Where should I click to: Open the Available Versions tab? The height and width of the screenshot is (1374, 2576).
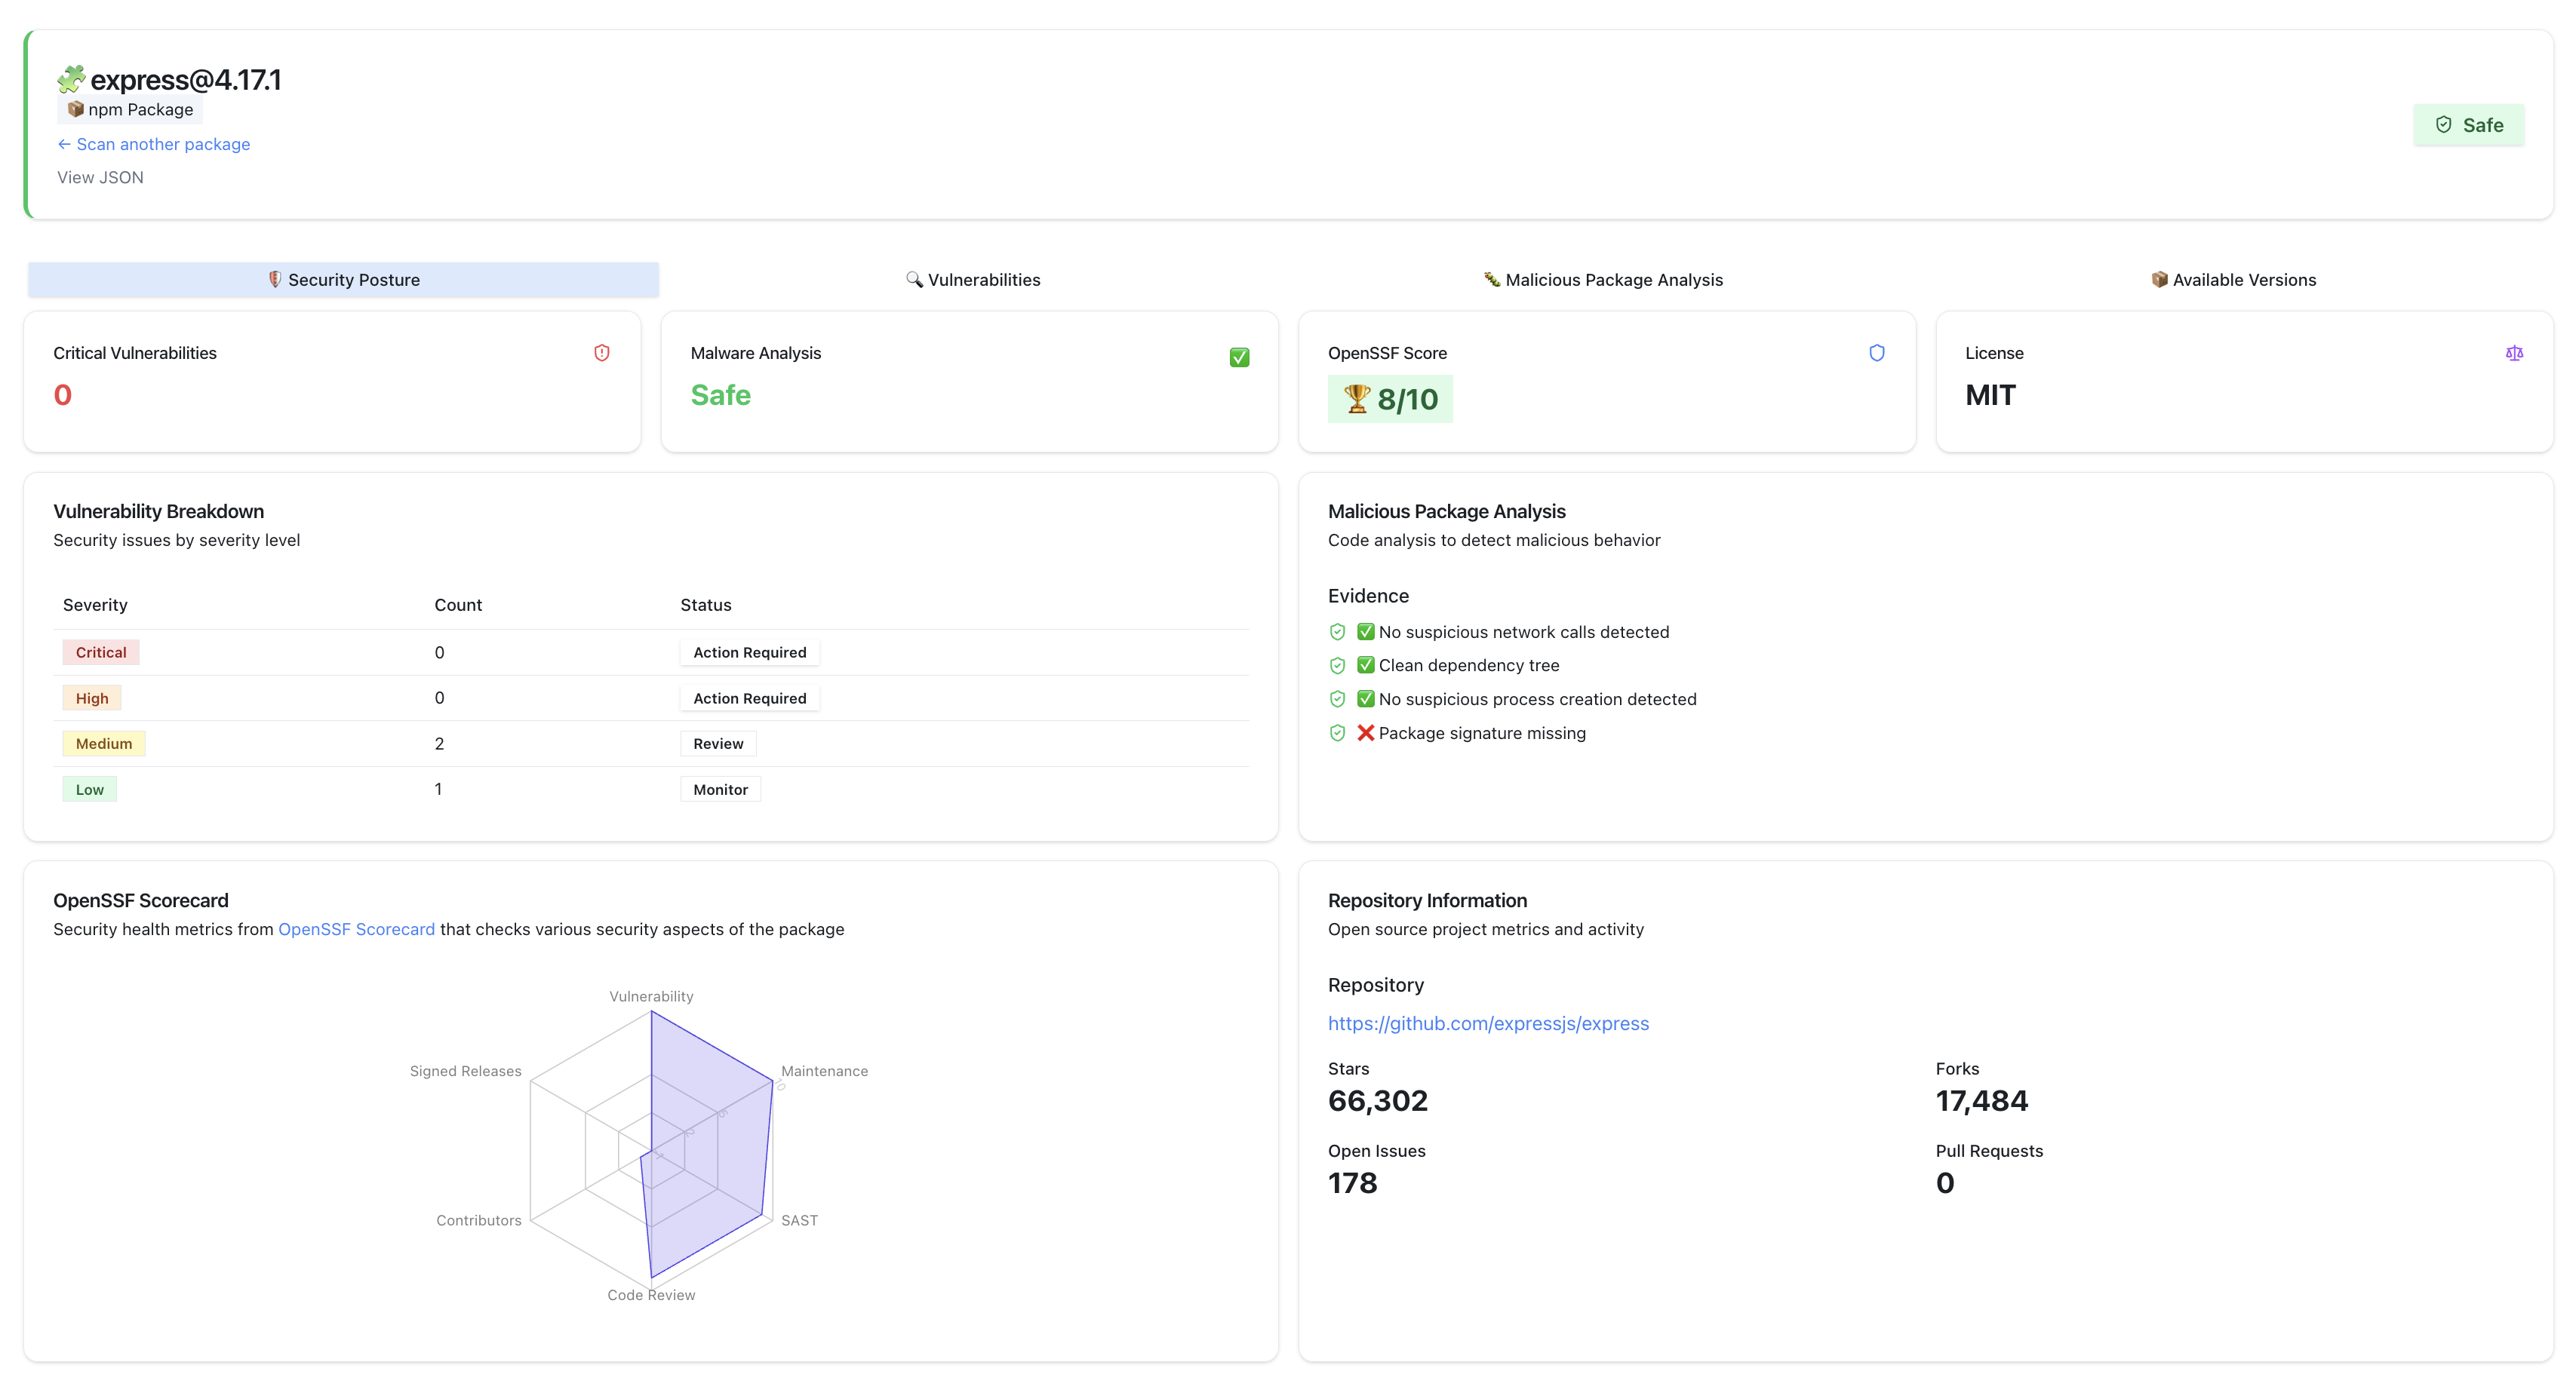pyautogui.click(x=2233, y=280)
